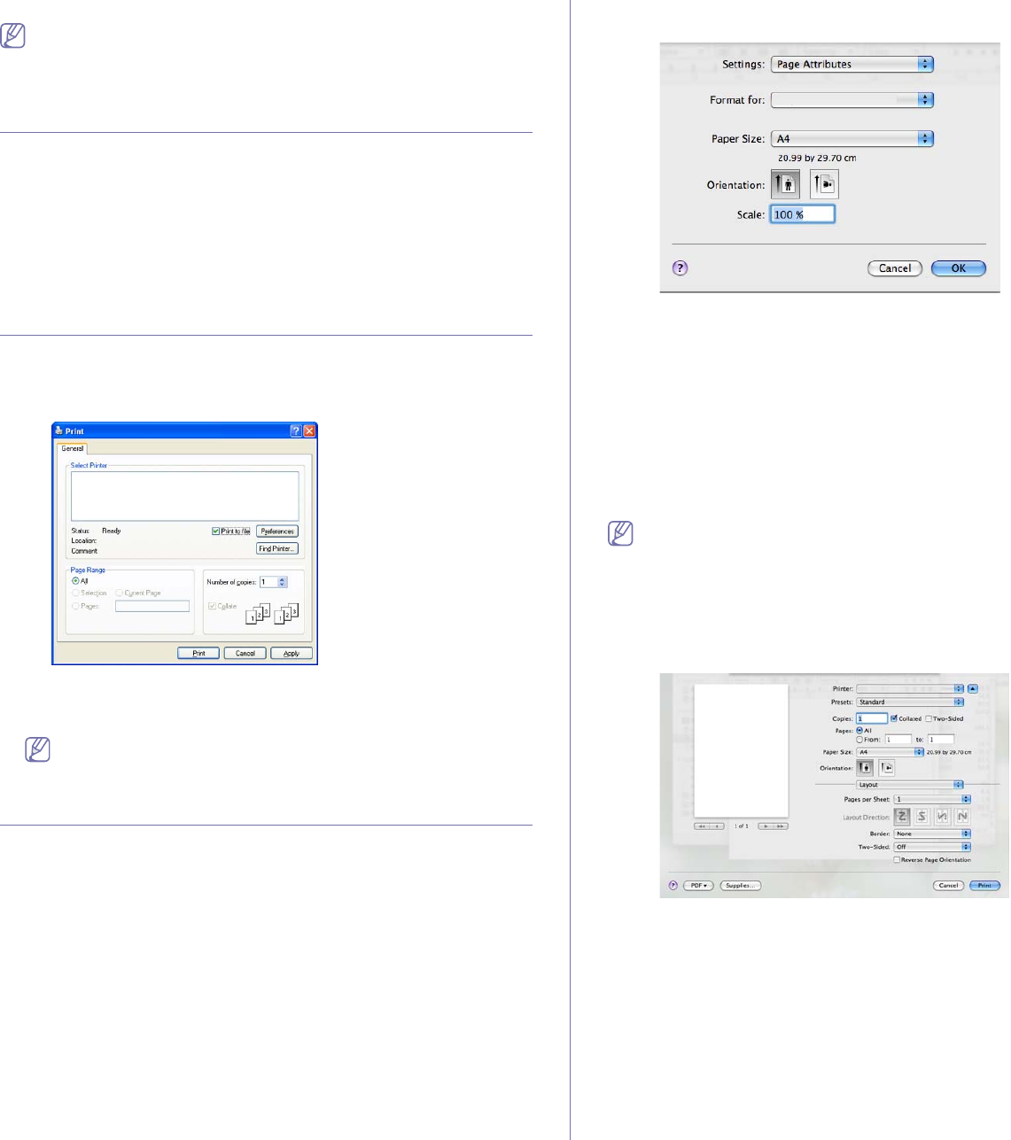The image size is (1011, 1140).
Task: Open the Layout pane dropdown
Action: pyautogui.click(x=910, y=785)
